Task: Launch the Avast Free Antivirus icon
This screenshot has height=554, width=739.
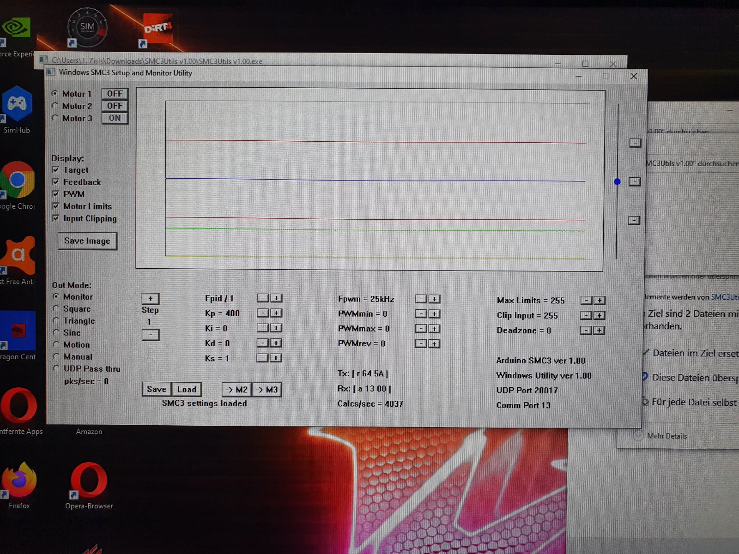Action: click(17, 261)
